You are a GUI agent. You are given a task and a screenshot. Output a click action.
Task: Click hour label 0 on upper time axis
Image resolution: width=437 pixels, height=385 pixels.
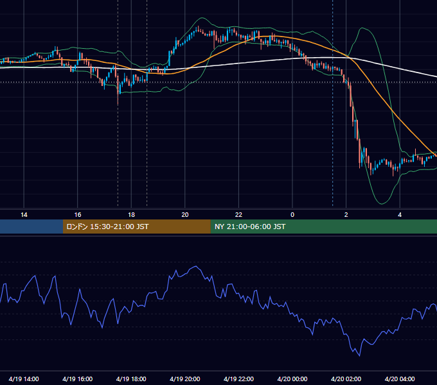(x=292, y=215)
